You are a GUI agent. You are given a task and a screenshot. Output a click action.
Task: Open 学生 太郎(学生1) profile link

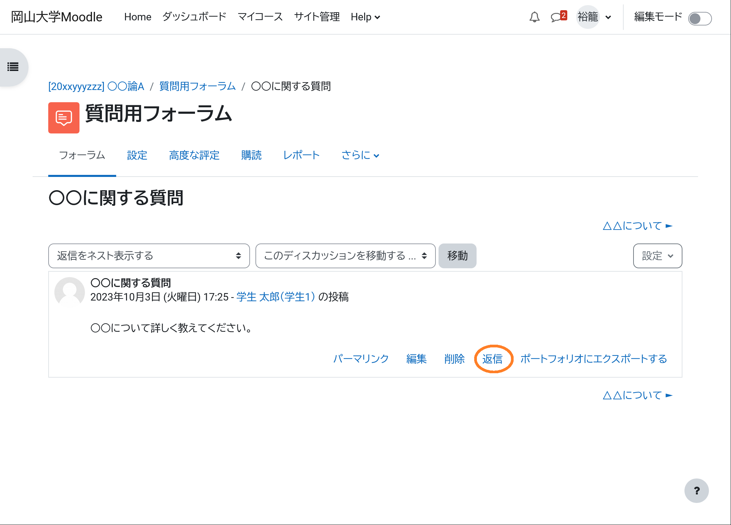tap(276, 297)
